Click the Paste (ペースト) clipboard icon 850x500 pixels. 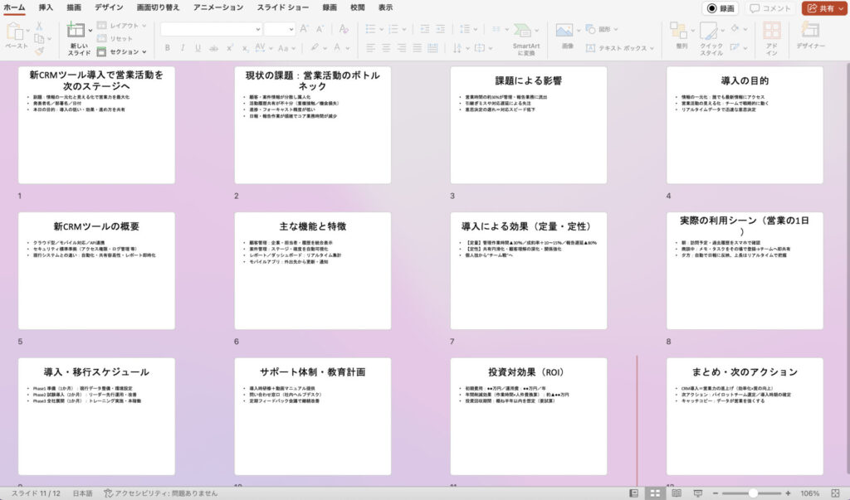pos(16,32)
